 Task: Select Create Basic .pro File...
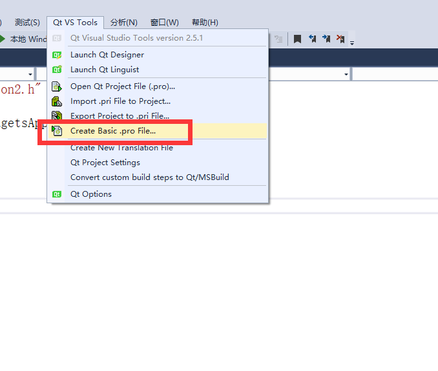[x=158, y=131]
